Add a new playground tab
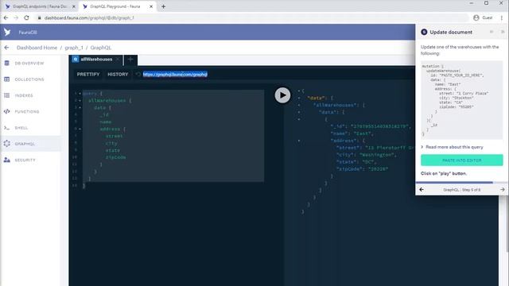This screenshot has width=509, height=286. (x=130, y=60)
